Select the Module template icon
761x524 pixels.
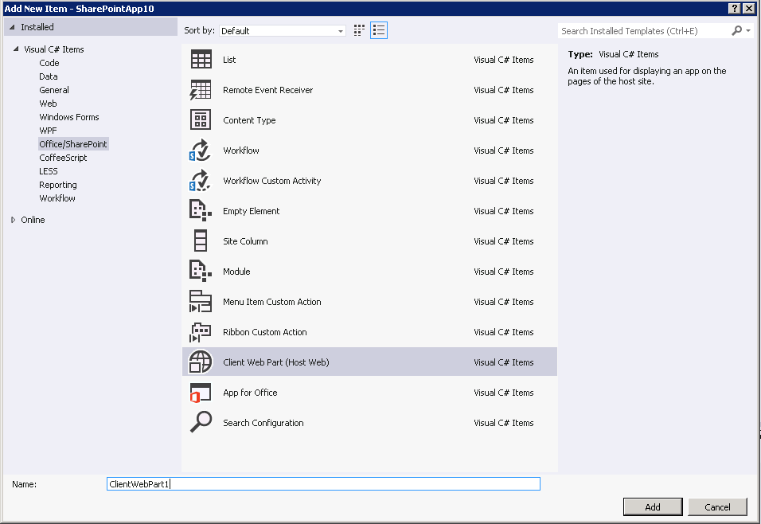point(200,271)
